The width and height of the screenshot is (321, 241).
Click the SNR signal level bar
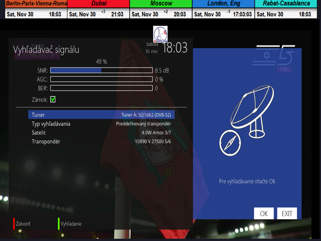click(x=101, y=71)
